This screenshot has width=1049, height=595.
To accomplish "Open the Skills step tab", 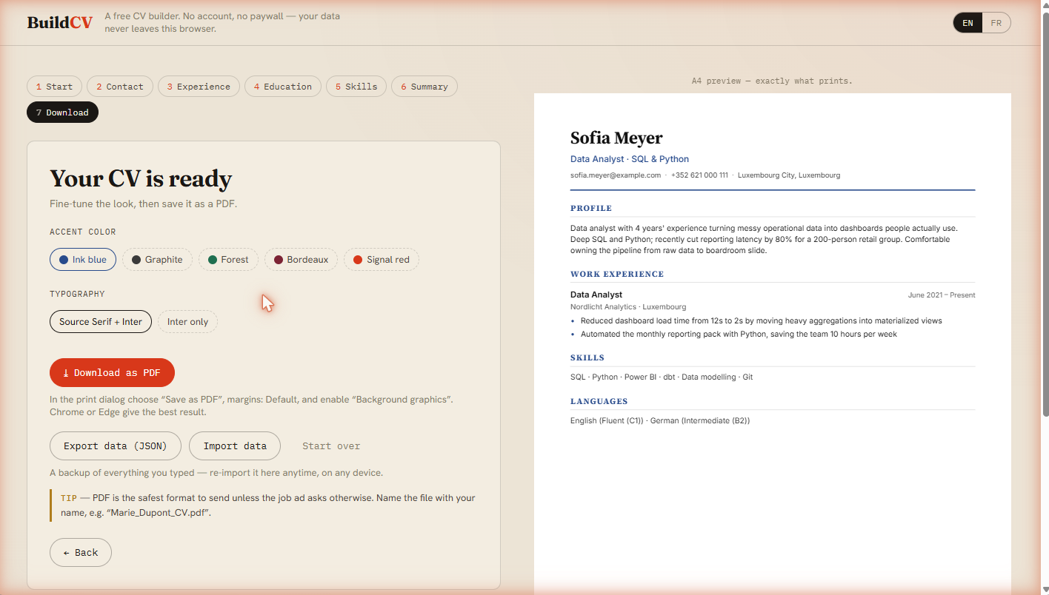I will (x=356, y=87).
